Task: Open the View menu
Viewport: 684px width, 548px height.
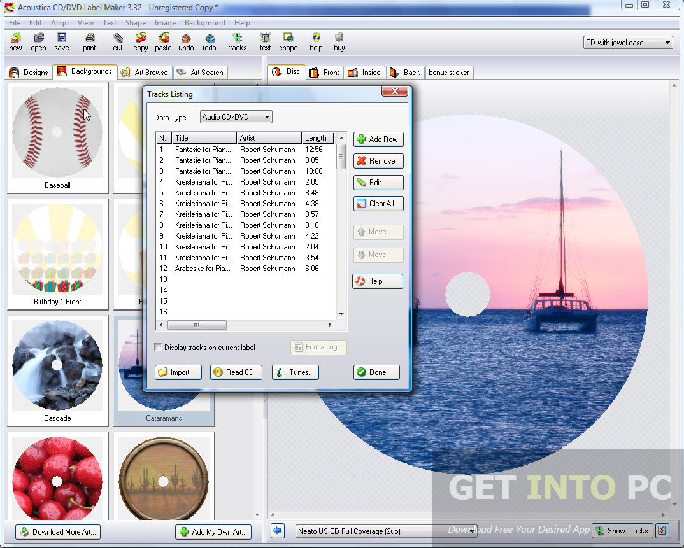Action: [85, 23]
